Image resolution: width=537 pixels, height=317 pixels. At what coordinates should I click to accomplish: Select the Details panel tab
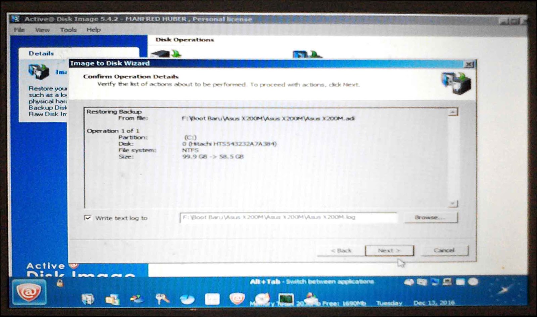coord(41,53)
